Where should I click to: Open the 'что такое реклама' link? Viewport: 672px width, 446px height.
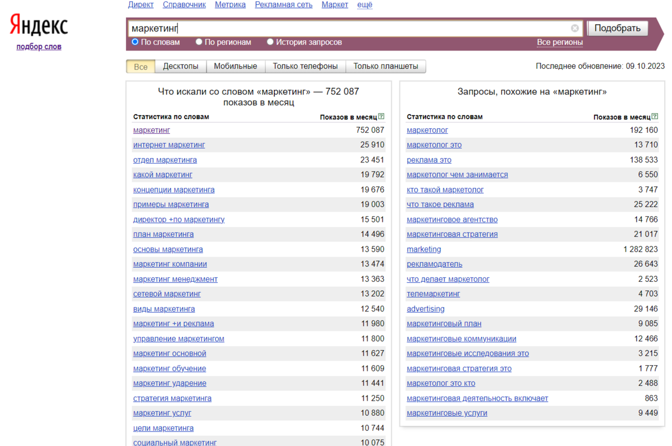[x=440, y=205]
